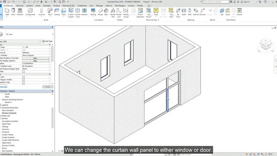Click the Set work plane tool
Image resolution: width=277 pixels, height=156 pixels.
click(x=222, y=12)
